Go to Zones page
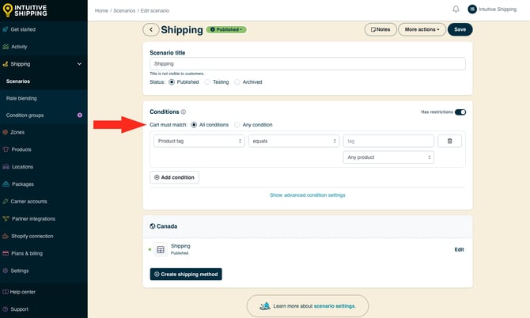This screenshot has height=318, width=530. (x=17, y=132)
